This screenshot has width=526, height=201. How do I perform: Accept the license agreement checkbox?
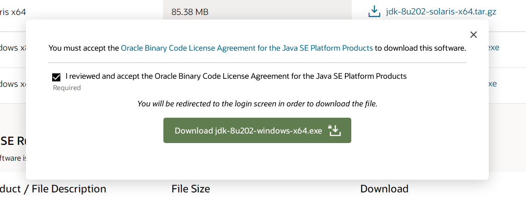[56, 77]
